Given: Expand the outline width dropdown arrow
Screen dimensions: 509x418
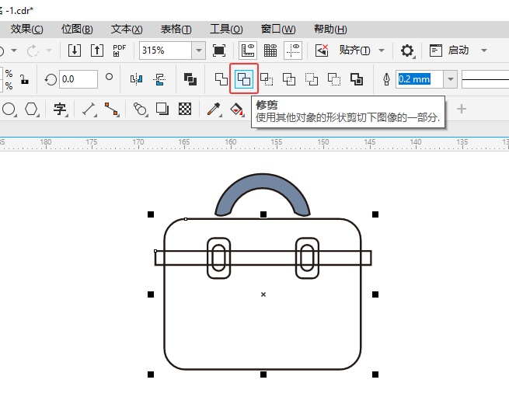Looking at the screenshot, I should tap(451, 79).
